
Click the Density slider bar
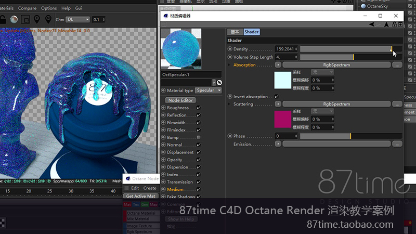point(350,49)
